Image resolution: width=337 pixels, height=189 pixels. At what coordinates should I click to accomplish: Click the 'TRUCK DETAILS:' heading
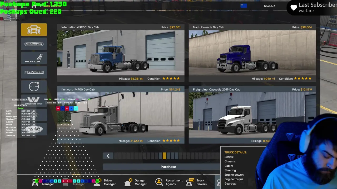[236, 152]
